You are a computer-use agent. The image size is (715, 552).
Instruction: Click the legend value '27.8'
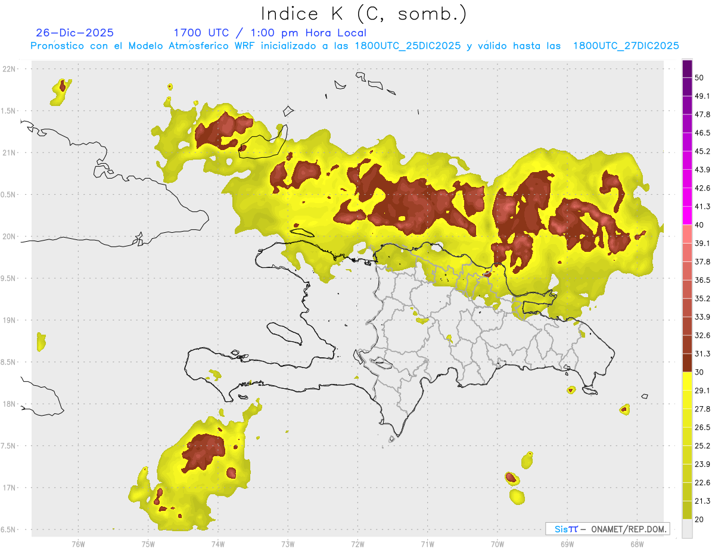click(x=702, y=409)
